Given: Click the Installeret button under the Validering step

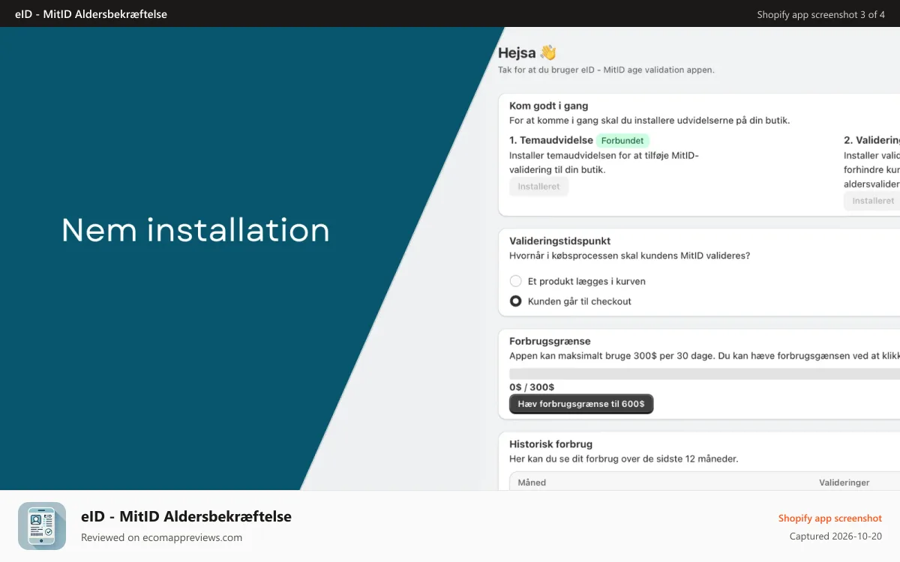Looking at the screenshot, I should [873, 201].
